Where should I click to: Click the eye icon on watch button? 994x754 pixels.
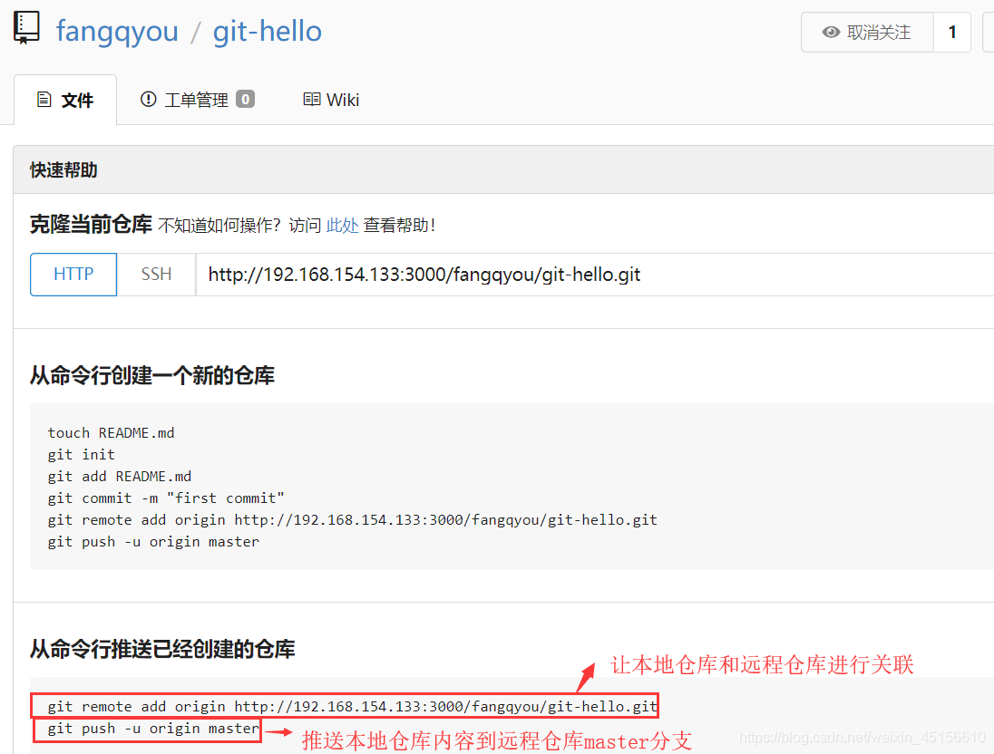point(831,33)
